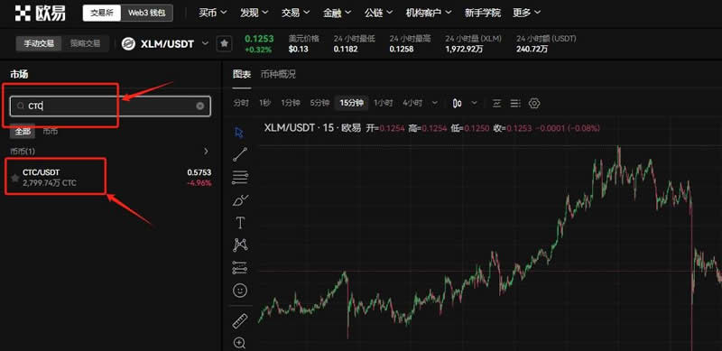Viewport: 722px width, 351px height.
Task: Expand the XLM/USDT pair selector chevron
Action: [x=206, y=43]
